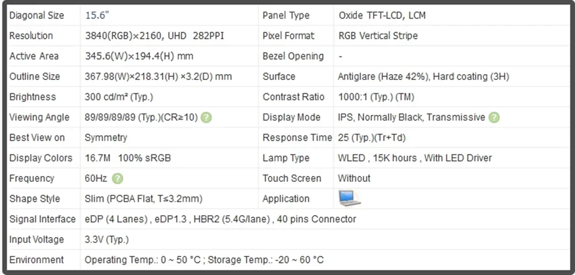The image size is (575, 275).
Task: Click the 3.3V input voltage value
Action: [106, 239]
